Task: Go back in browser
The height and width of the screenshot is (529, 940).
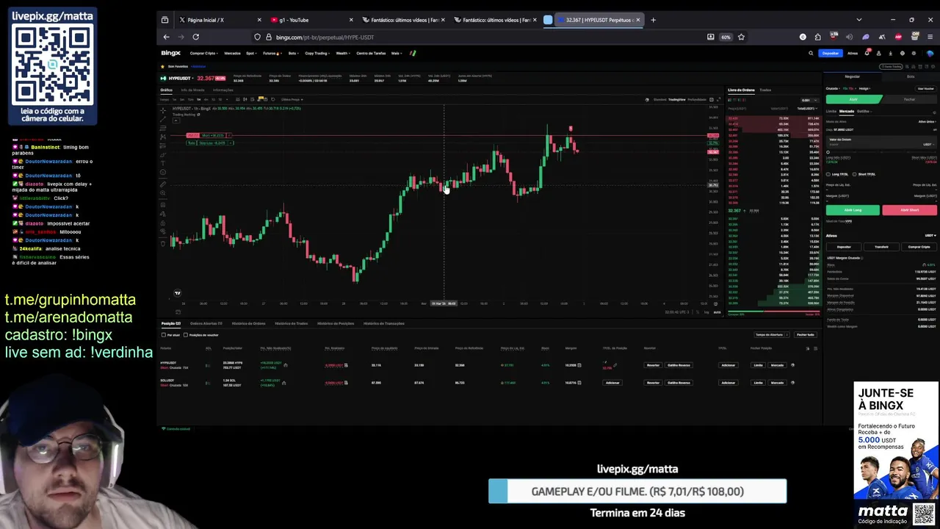Action: point(166,37)
